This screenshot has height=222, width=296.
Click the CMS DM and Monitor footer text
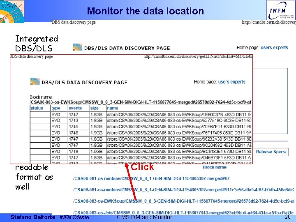pos(144,217)
